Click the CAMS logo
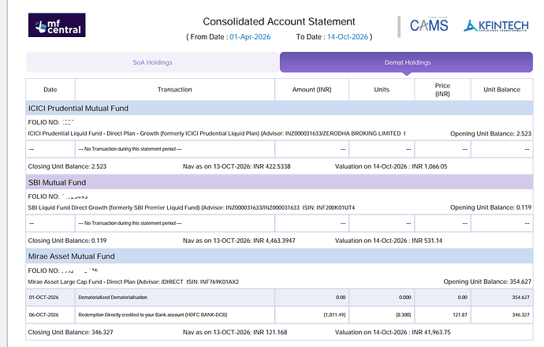This screenshot has height=347, width=544. click(429, 25)
